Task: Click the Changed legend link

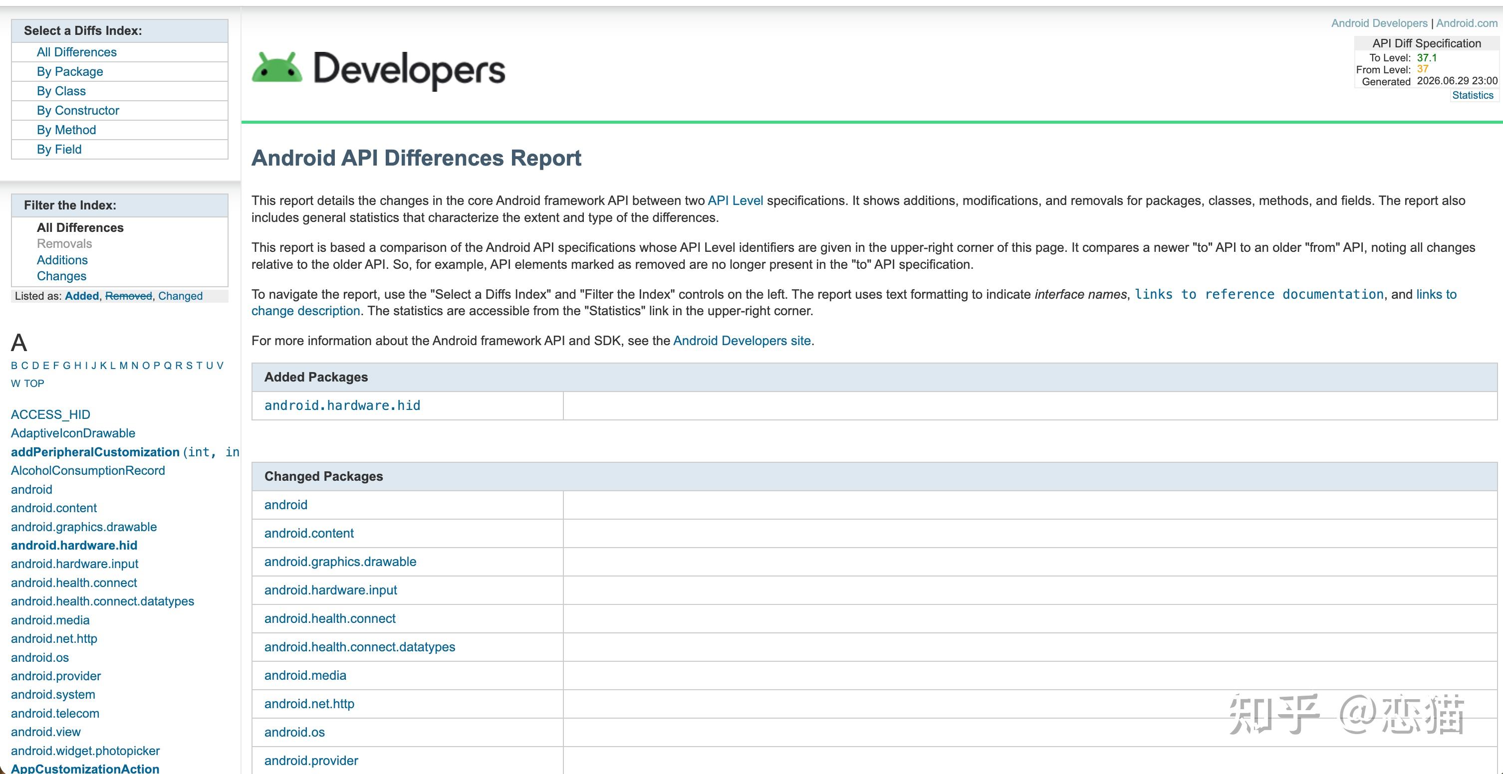Action: (180, 296)
